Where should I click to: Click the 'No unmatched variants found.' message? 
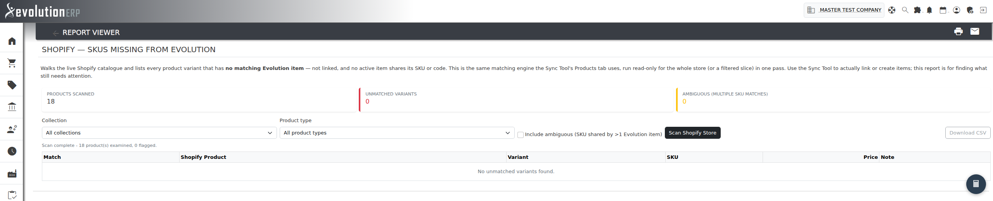click(516, 171)
